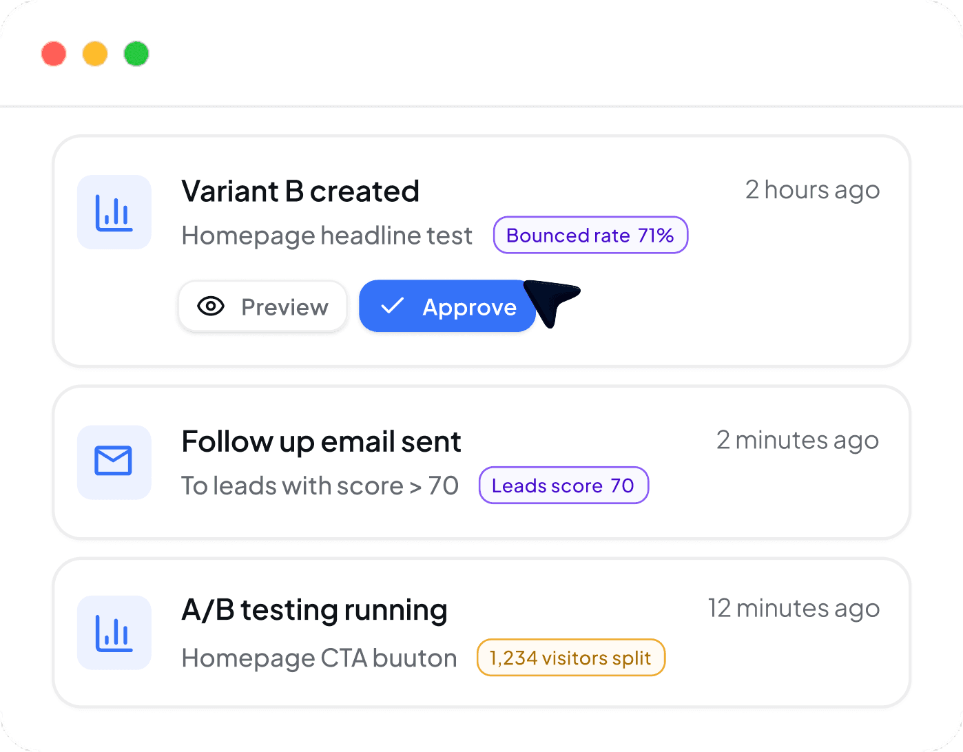Click the red close window dot

tap(54, 54)
